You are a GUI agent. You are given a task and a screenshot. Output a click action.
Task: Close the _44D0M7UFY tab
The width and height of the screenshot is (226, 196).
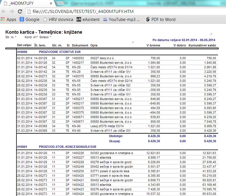coord(51,3)
